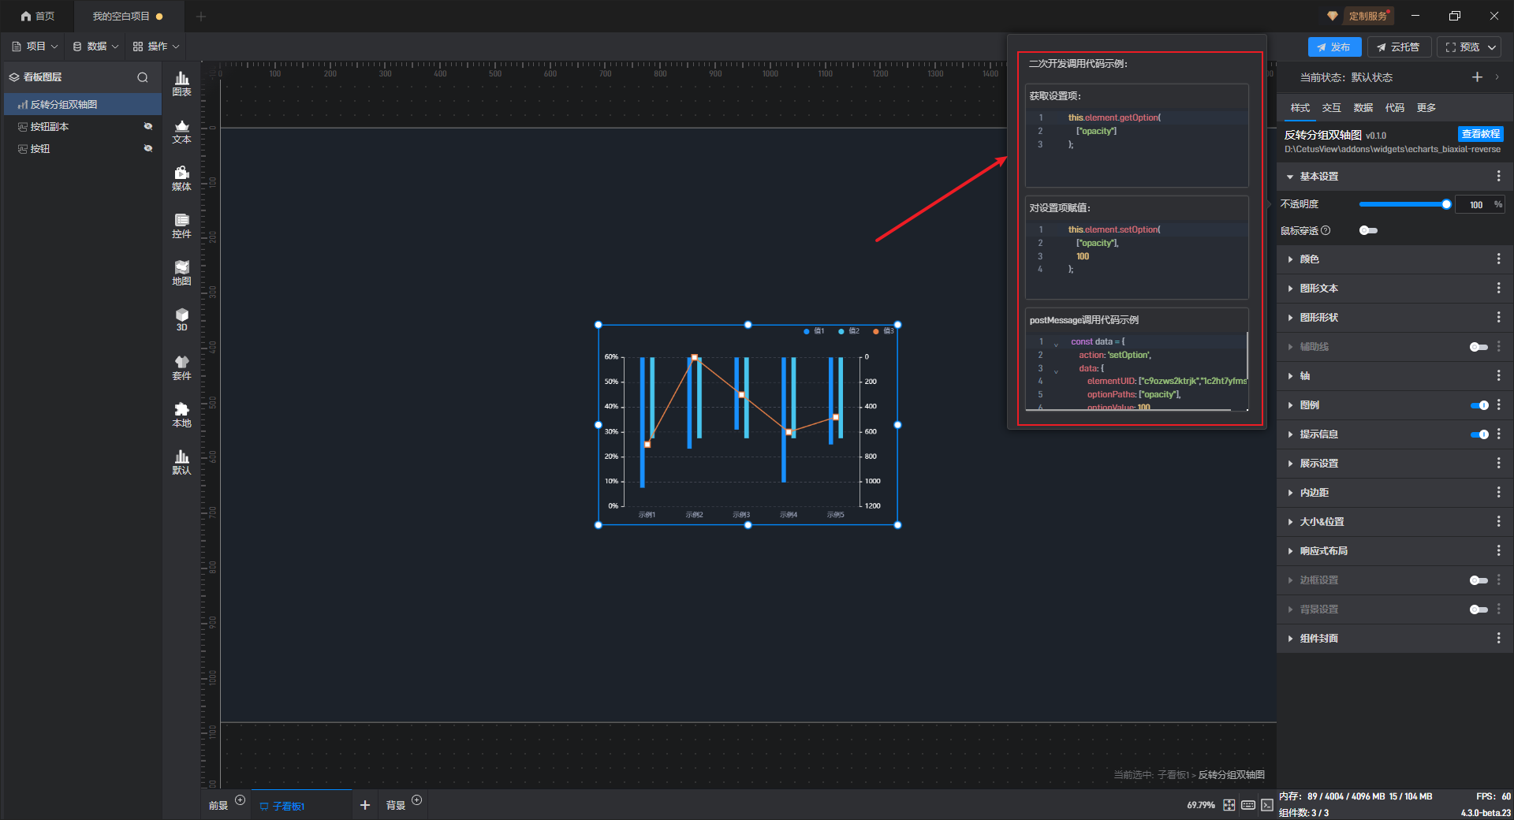Disable the 图例 legend toggle
Viewport: 1514px width, 820px height.
tap(1479, 405)
